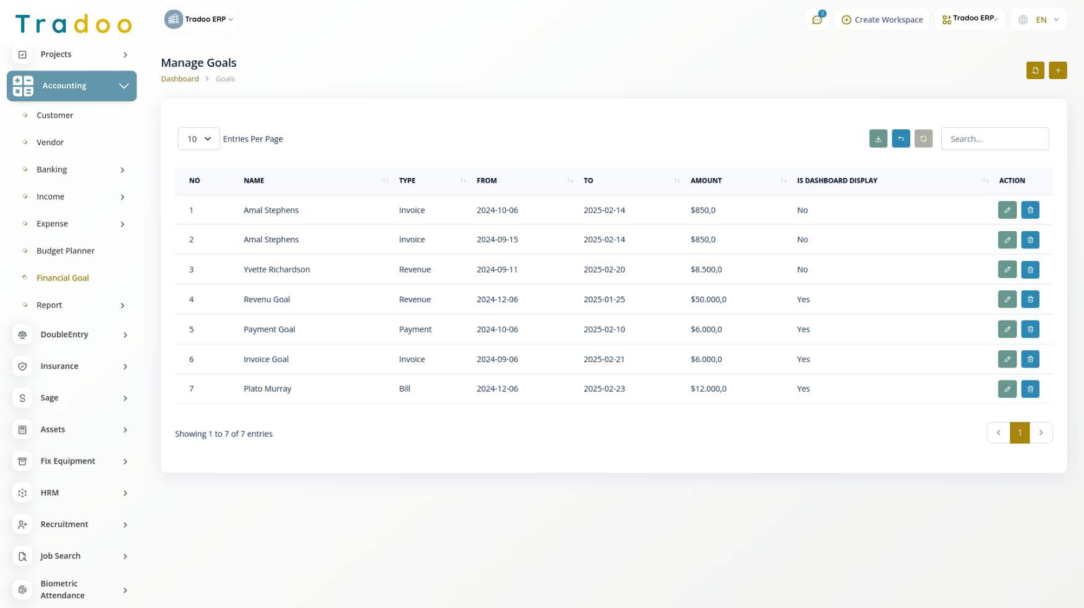Delete the Invoice Goal entry
Image resolution: width=1084 pixels, height=608 pixels.
pyautogui.click(x=1030, y=359)
